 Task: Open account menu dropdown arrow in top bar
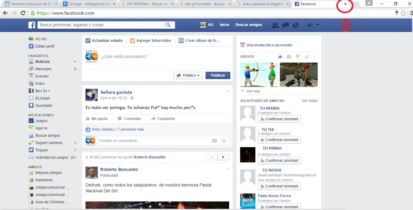(x=318, y=25)
